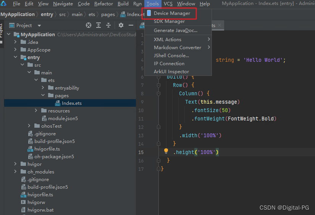
Task: Click the Device Manager phone icon
Action: (149, 13)
